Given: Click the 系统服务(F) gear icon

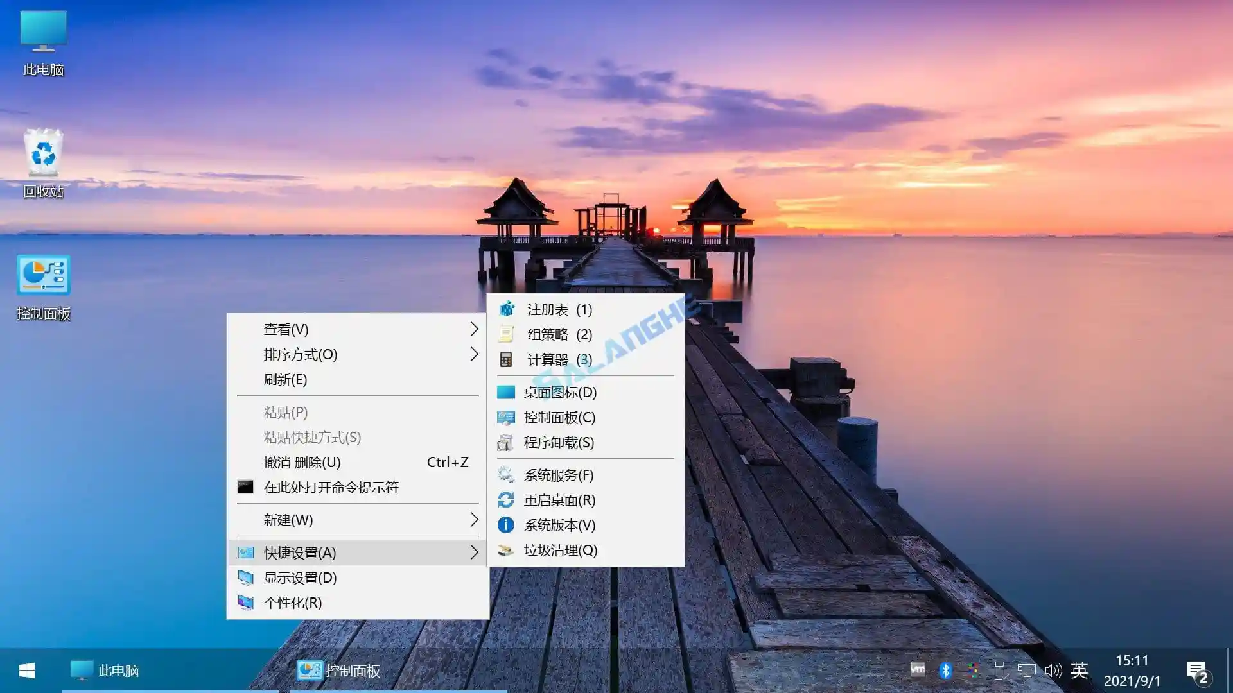Looking at the screenshot, I should 506,475.
